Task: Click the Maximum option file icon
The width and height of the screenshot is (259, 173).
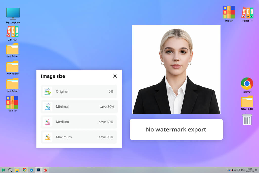Action: pos(47,137)
